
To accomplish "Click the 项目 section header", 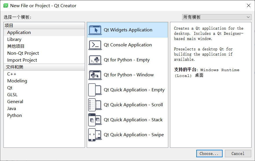I will click(x=44, y=26).
